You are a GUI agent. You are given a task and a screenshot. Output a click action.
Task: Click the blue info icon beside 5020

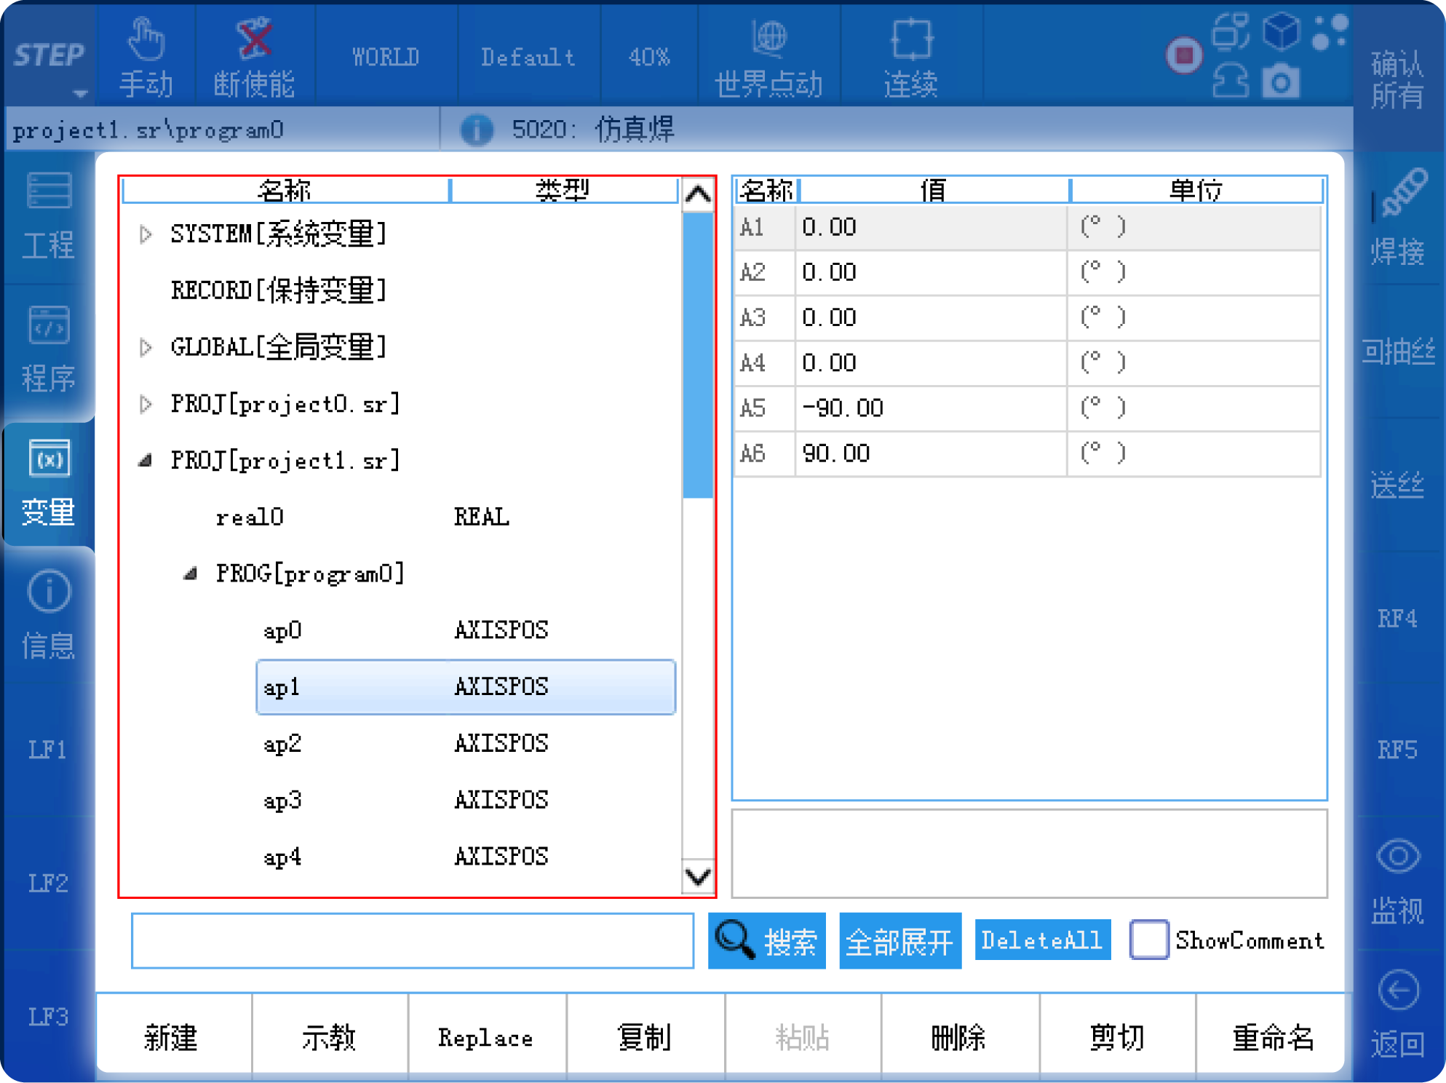click(477, 130)
